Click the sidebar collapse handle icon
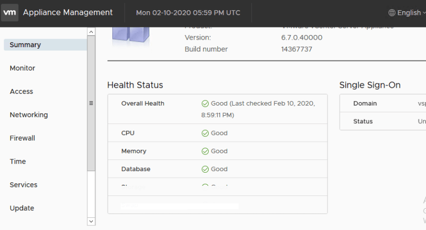The image size is (426, 230). [x=91, y=103]
